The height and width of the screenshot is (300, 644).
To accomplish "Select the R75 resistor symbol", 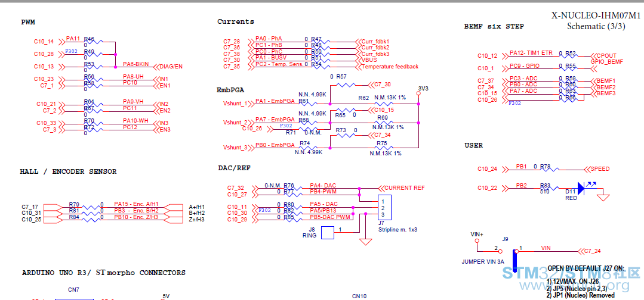I will pyautogui.click(x=383, y=148).
